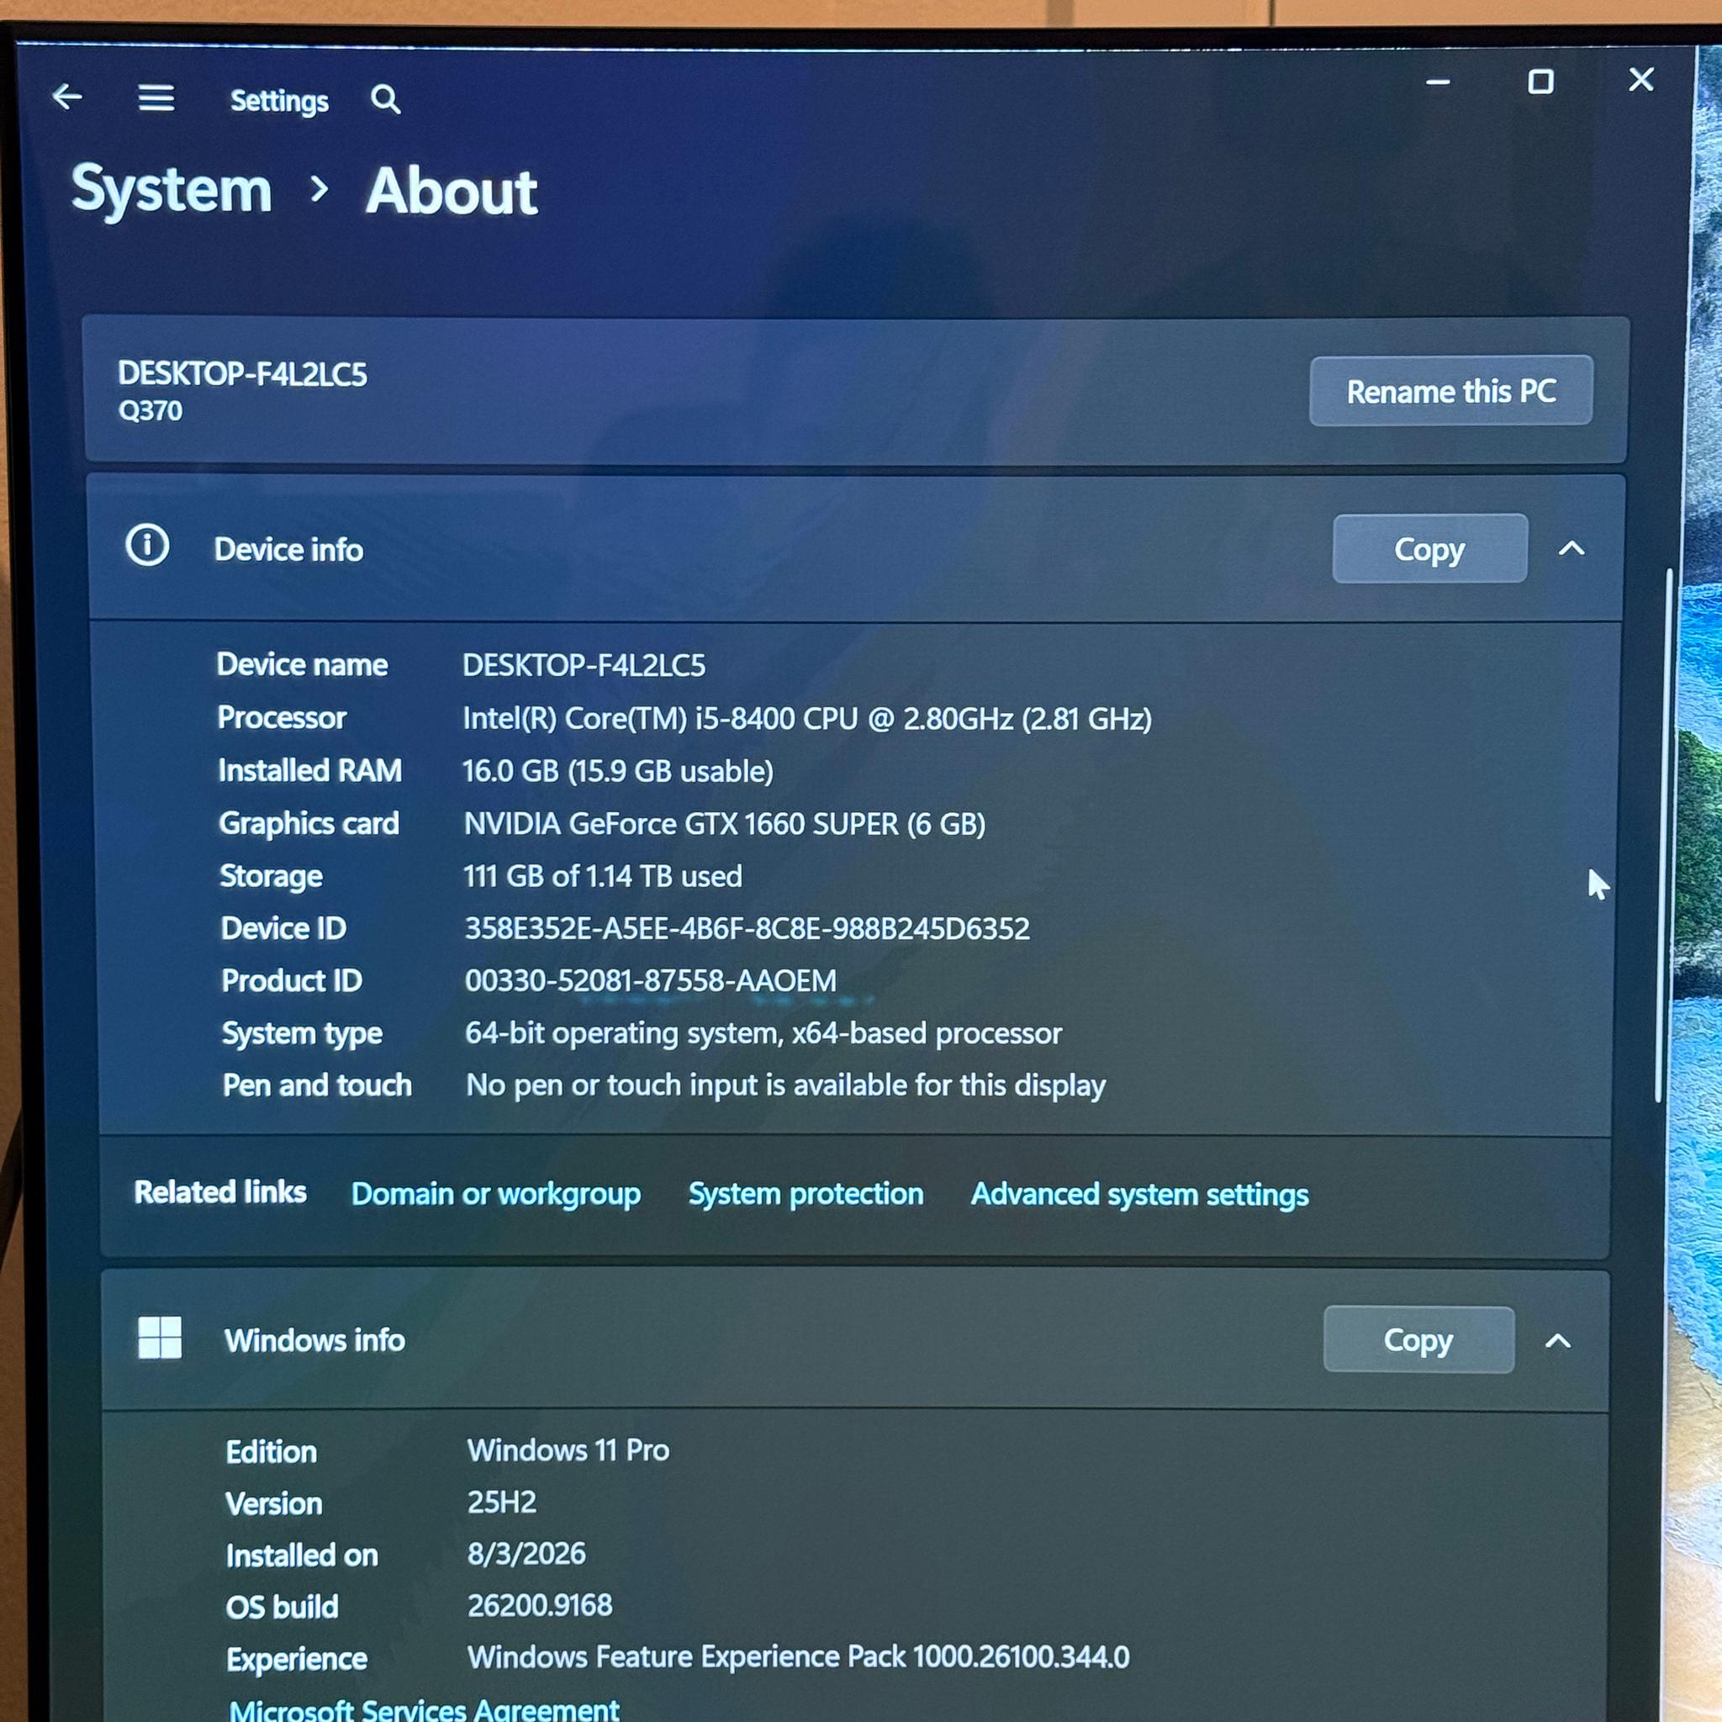Image resolution: width=1722 pixels, height=1722 pixels.
Task: Navigate to System in the breadcrumb
Action: (172, 190)
